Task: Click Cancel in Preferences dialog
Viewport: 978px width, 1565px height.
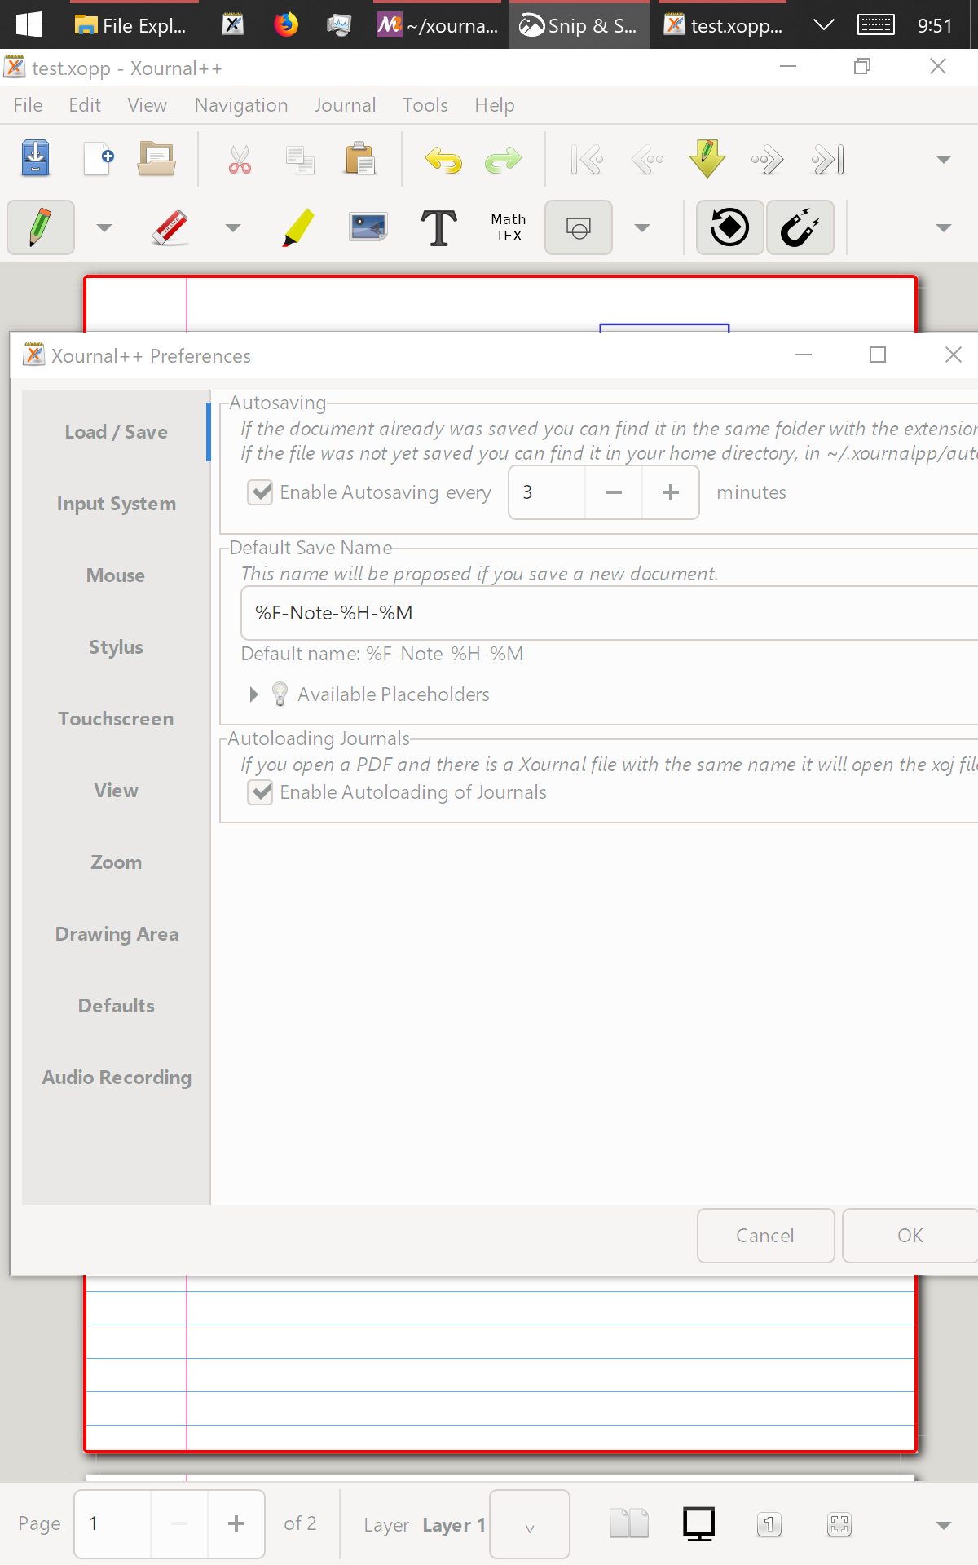Action: coord(765,1236)
